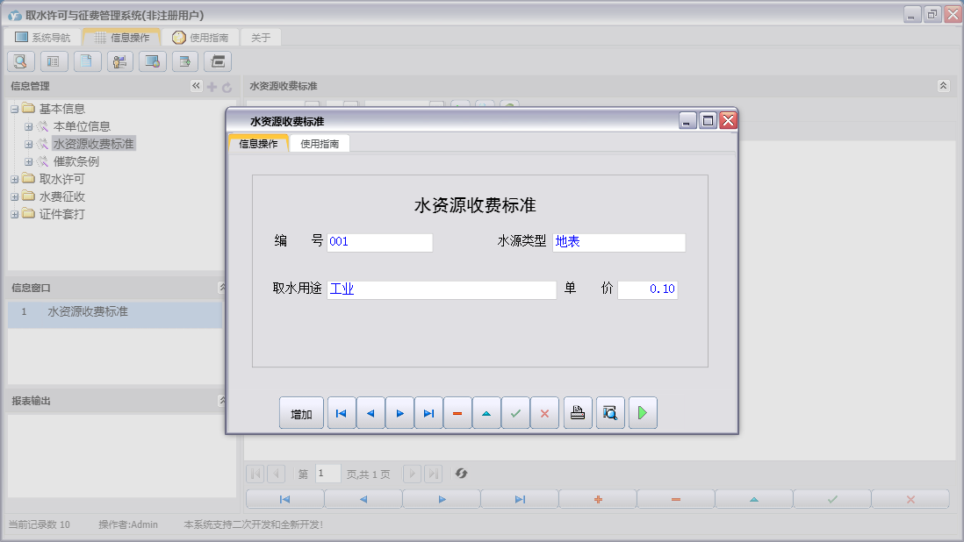Viewport: 964px width, 542px height.
Task: Collapse the 信息管理 panel with double-chevron
Action: (x=196, y=86)
